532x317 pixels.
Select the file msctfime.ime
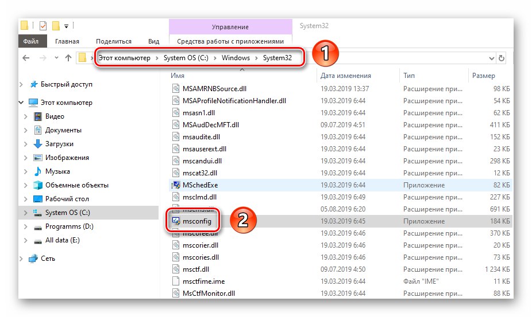point(203,281)
